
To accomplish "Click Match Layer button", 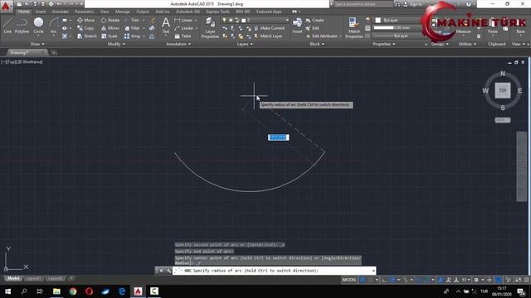I will pos(268,36).
